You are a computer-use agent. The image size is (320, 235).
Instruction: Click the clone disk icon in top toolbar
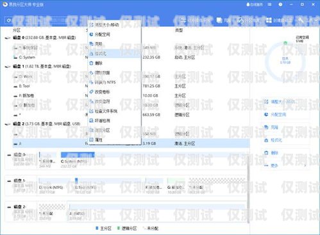click(x=219, y=20)
